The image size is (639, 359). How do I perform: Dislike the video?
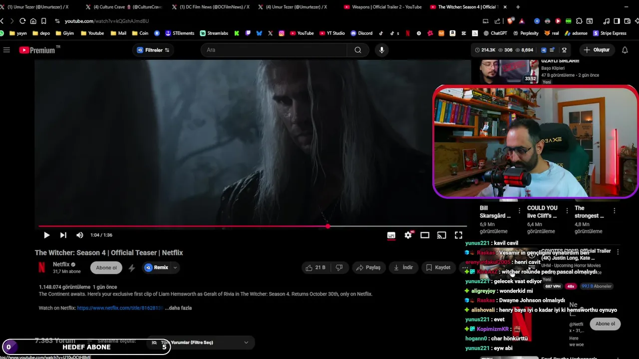click(x=339, y=268)
